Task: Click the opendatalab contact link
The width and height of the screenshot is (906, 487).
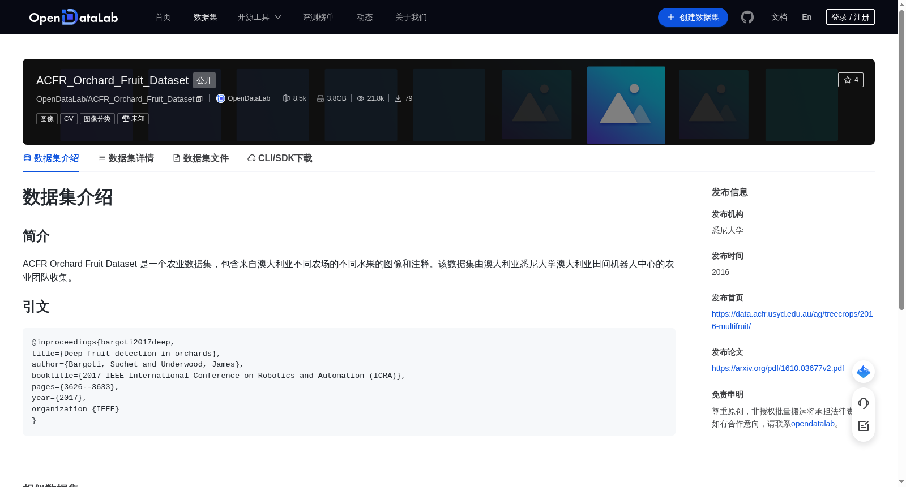Action: click(813, 424)
